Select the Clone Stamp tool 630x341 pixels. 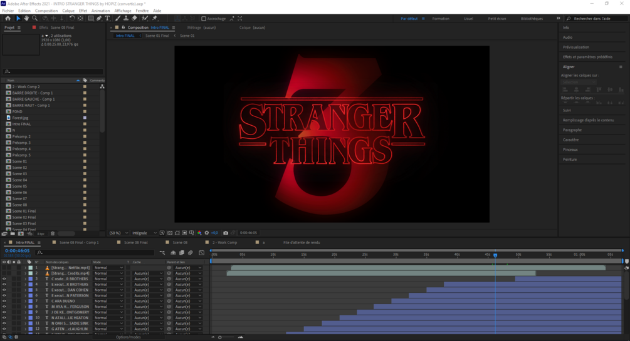[126, 18]
